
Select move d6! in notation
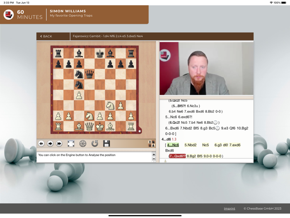[x=226, y=145]
